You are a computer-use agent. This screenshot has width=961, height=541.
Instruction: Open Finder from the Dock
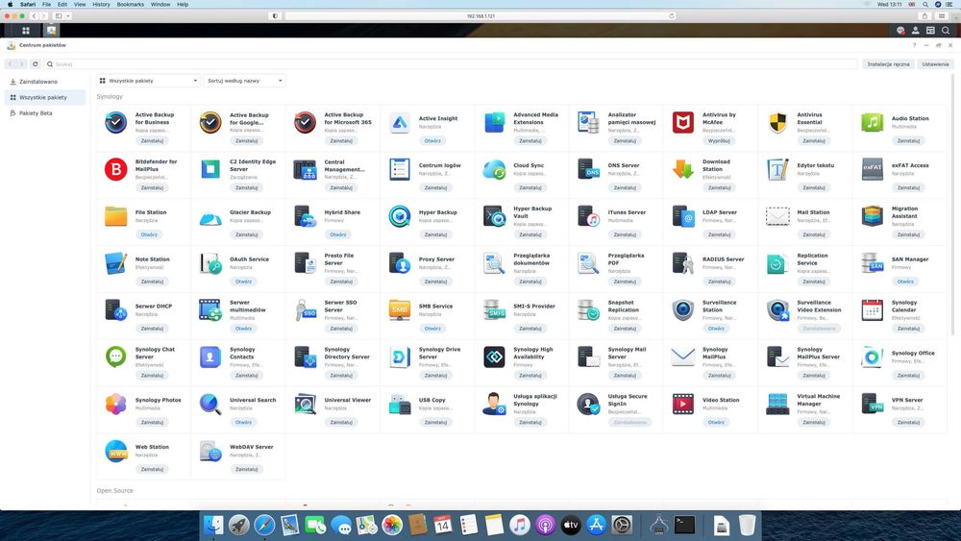[x=213, y=525]
